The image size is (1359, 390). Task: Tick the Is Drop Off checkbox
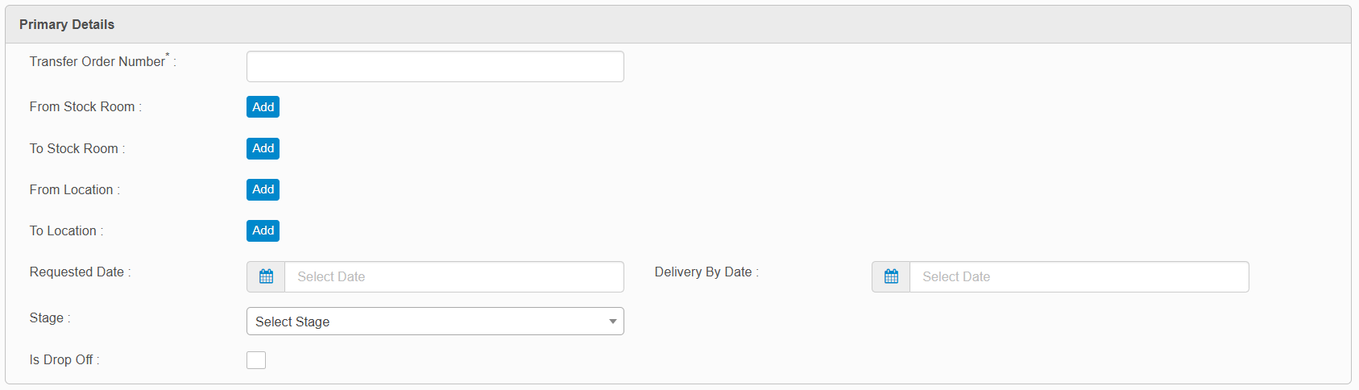coord(256,360)
